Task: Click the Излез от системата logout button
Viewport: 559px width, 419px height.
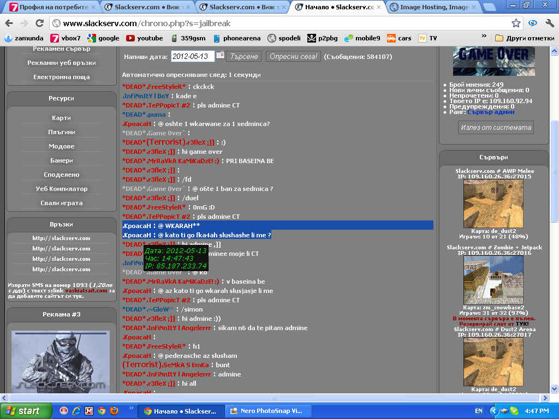Action: [x=496, y=127]
